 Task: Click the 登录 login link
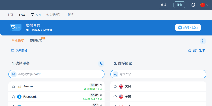164,5
